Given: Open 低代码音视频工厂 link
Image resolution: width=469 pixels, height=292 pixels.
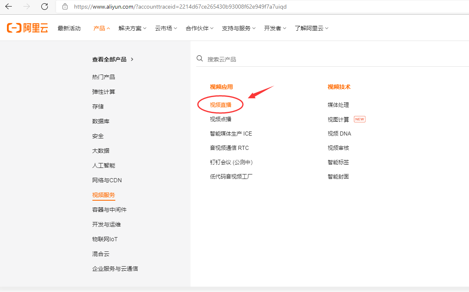Looking at the screenshot, I should click(231, 177).
